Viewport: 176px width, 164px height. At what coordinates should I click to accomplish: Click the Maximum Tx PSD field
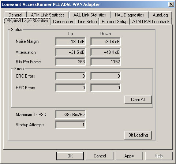click(x=70, y=115)
